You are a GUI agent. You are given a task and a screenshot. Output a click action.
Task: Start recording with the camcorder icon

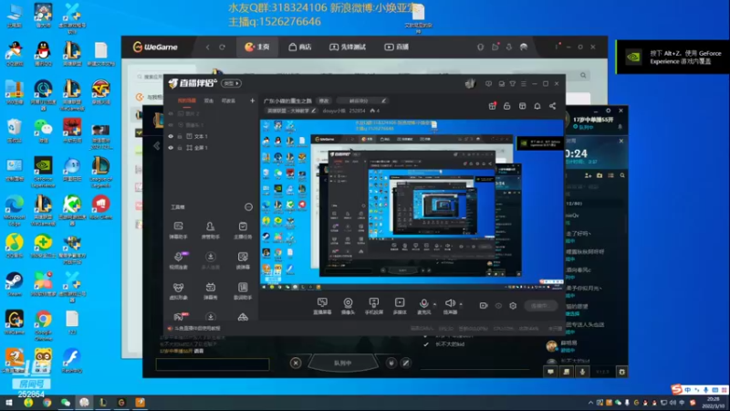tap(484, 306)
